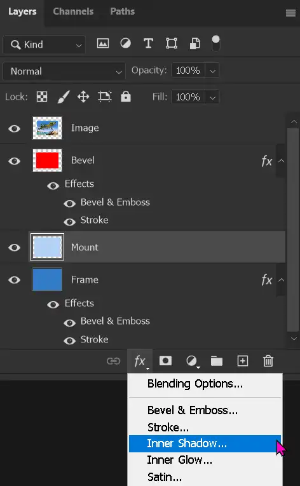Click the fx badge on Frame layer
Screen dimensions: 300x486
coord(267,280)
